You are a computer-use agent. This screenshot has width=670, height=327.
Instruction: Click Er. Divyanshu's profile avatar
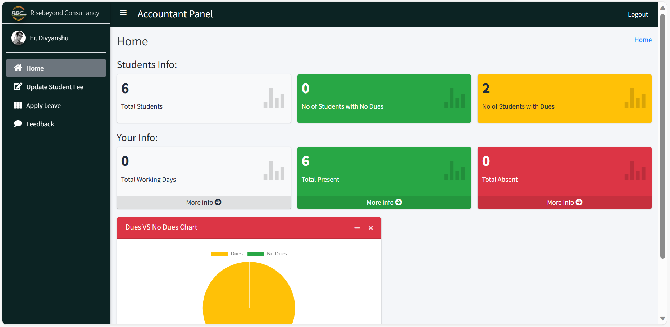18,38
